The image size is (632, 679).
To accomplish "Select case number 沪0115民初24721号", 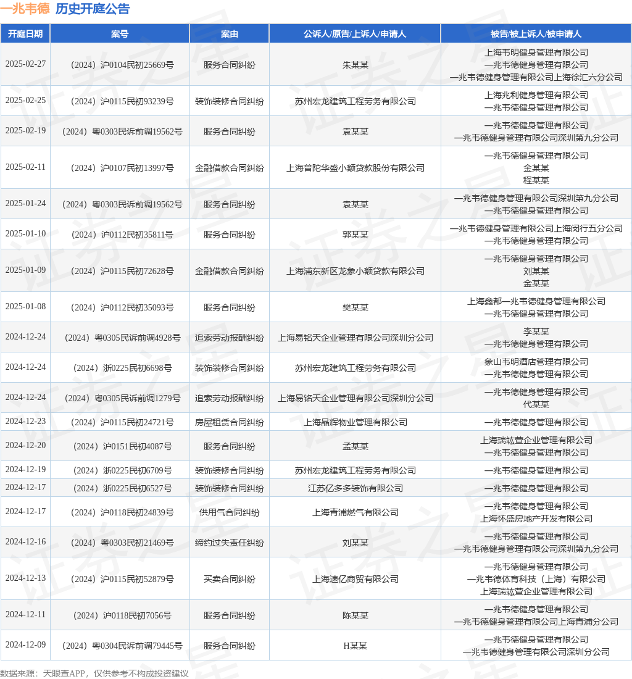I will (122, 423).
